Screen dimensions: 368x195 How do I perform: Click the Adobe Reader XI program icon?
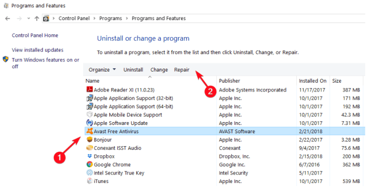coord(89,90)
